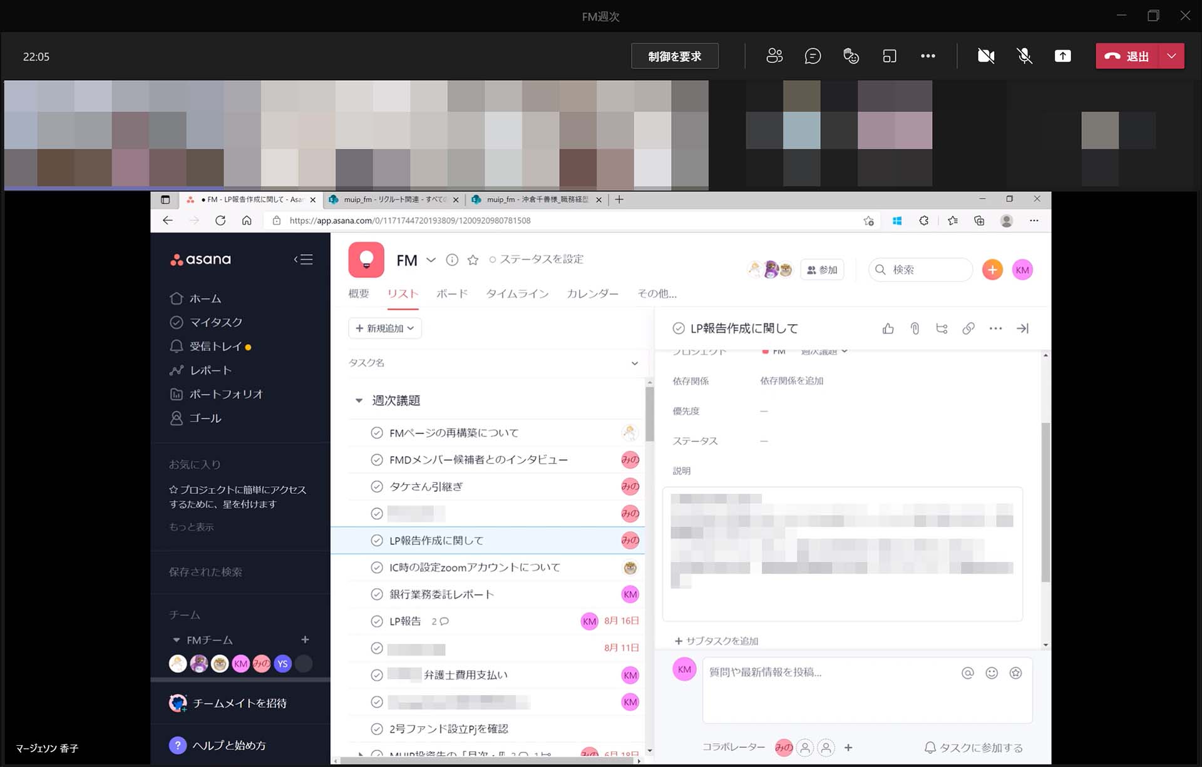
Task: Show FM project info icon
Action: click(x=452, y=260)
